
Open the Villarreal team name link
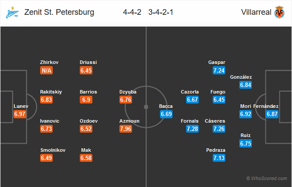(x=256, y=12)
